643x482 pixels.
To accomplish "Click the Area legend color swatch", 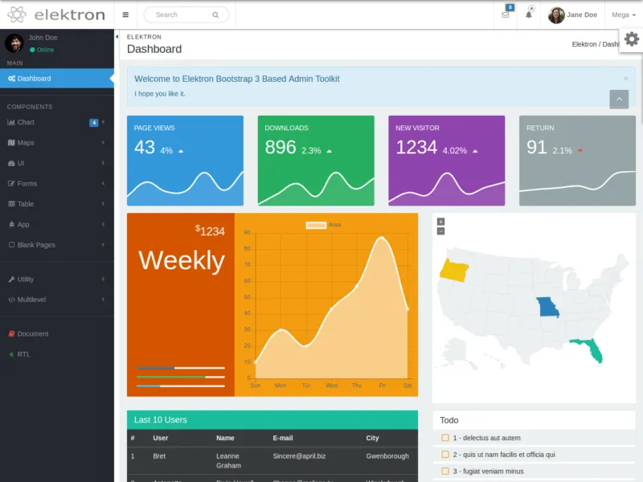I will 316,225.
